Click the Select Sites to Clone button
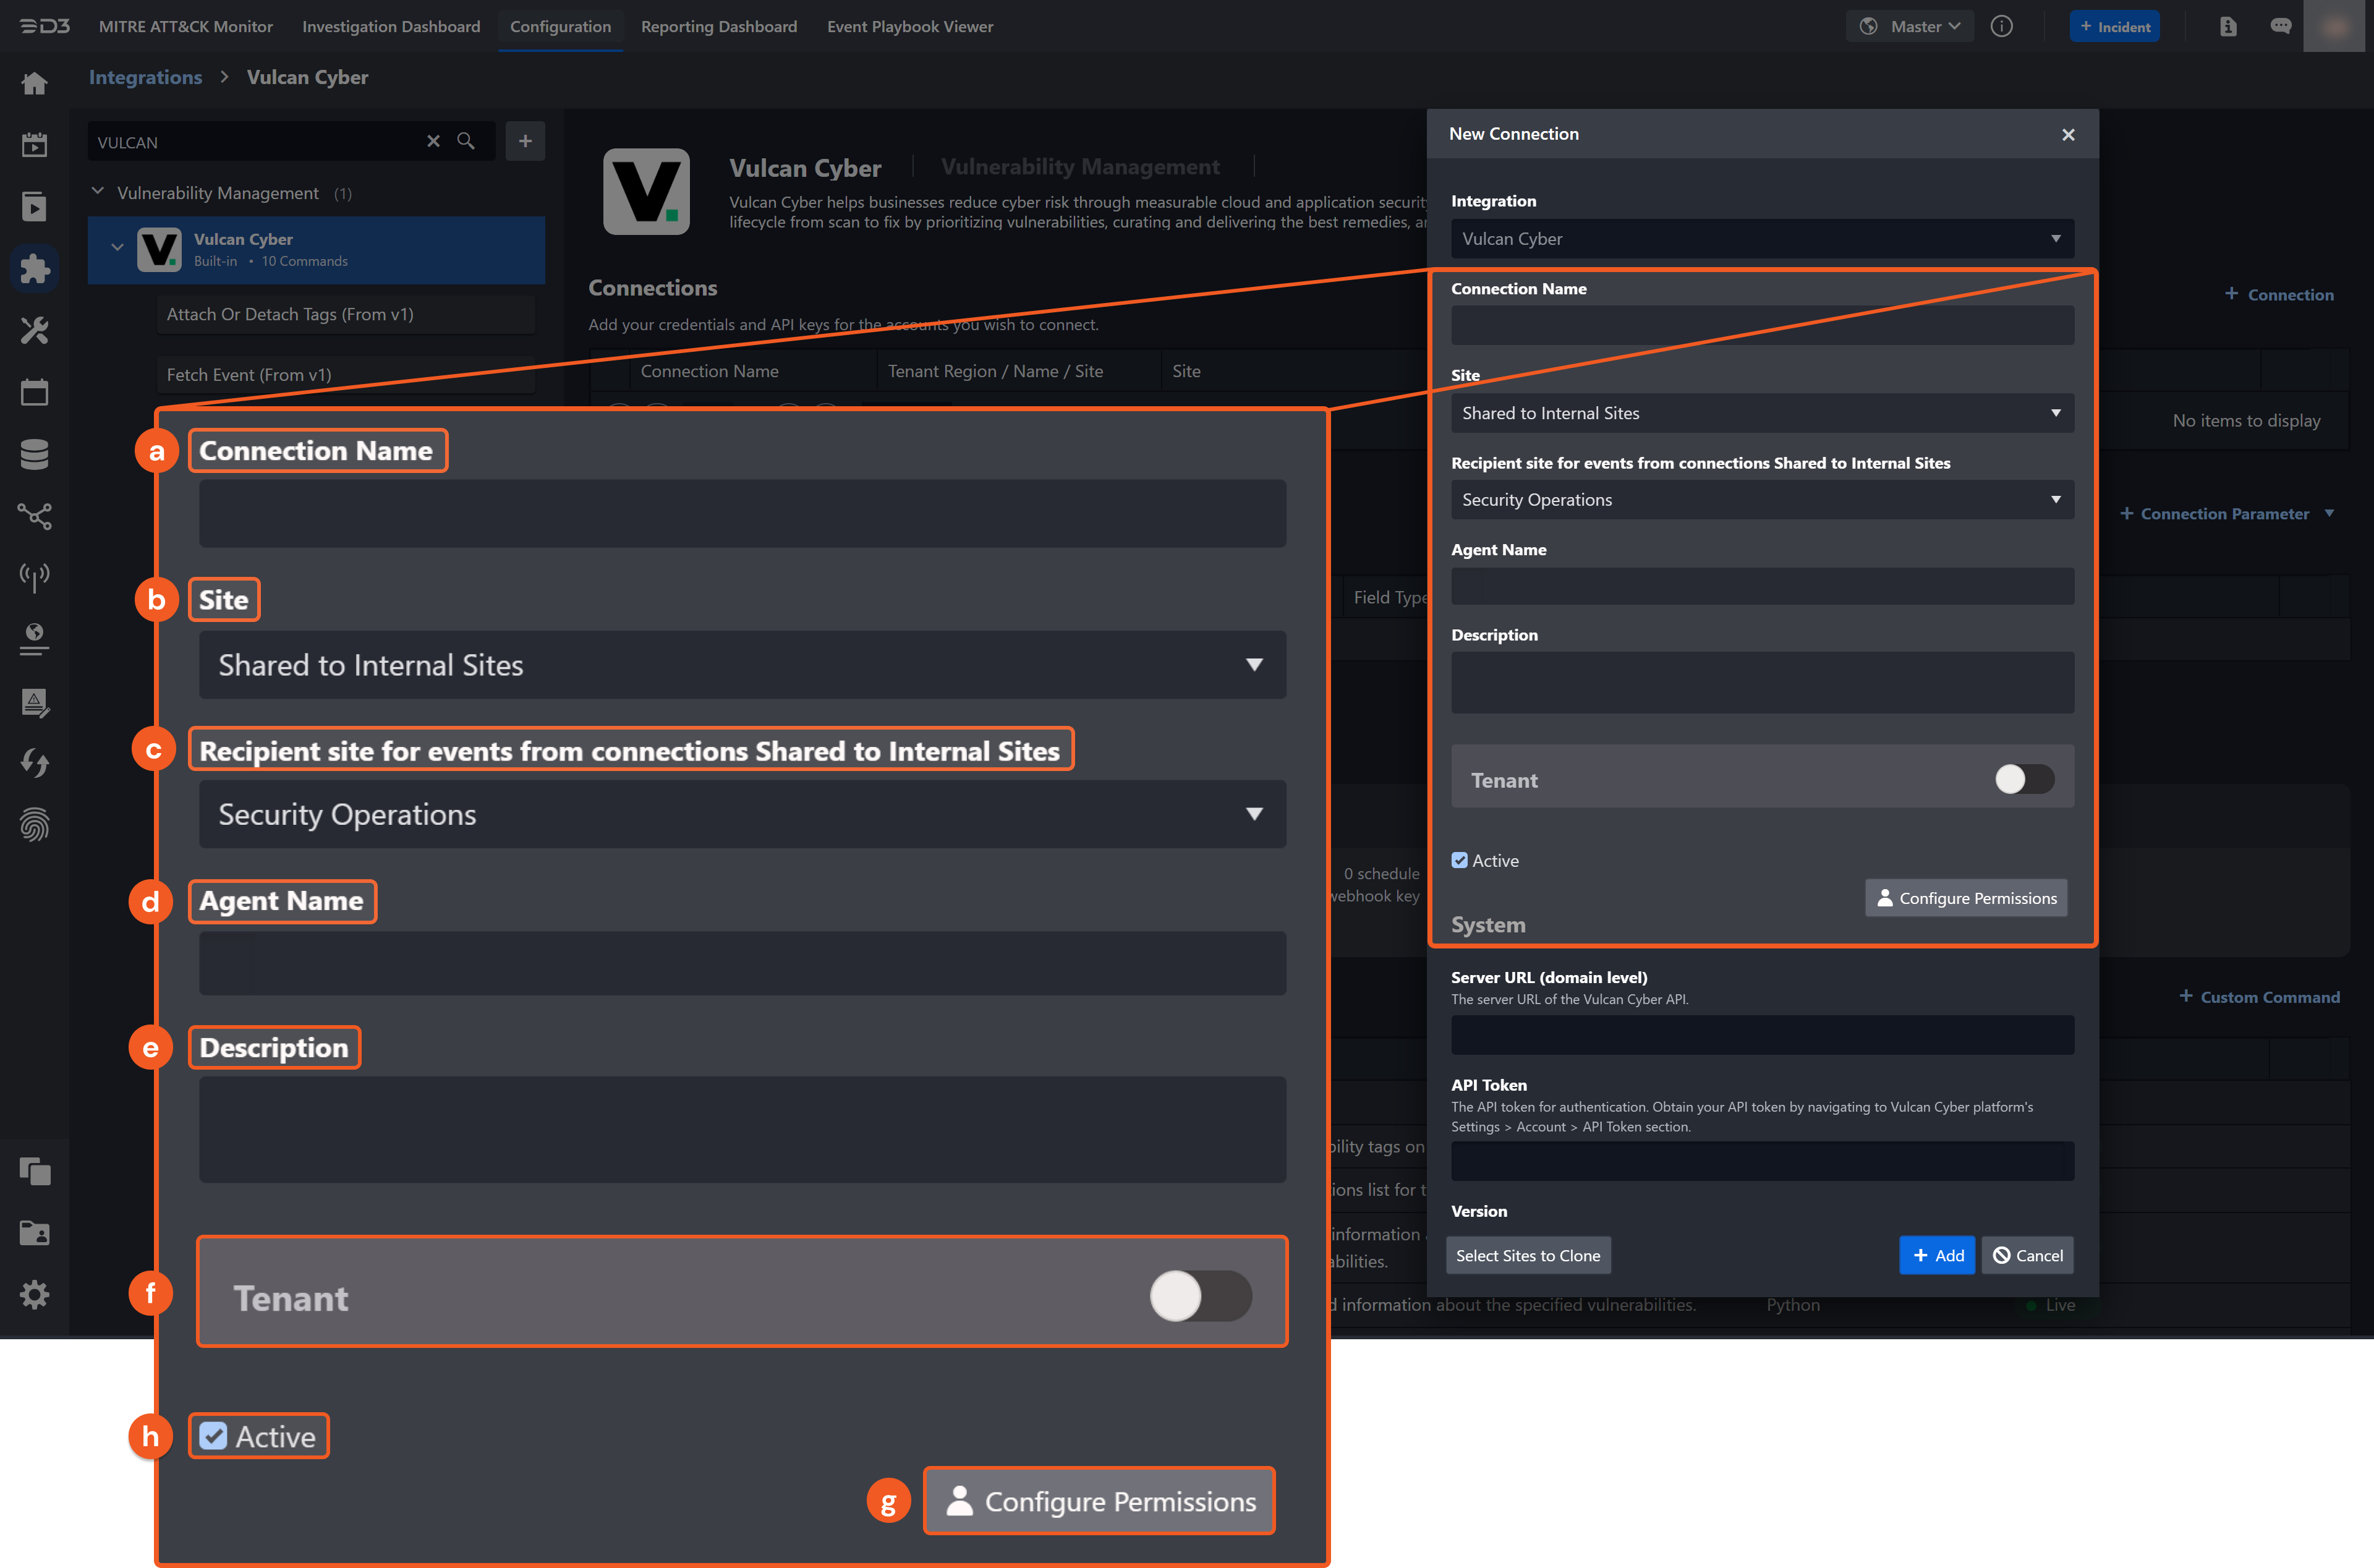This screenshot has height=1568, width=2374. coord(1528,1255)
